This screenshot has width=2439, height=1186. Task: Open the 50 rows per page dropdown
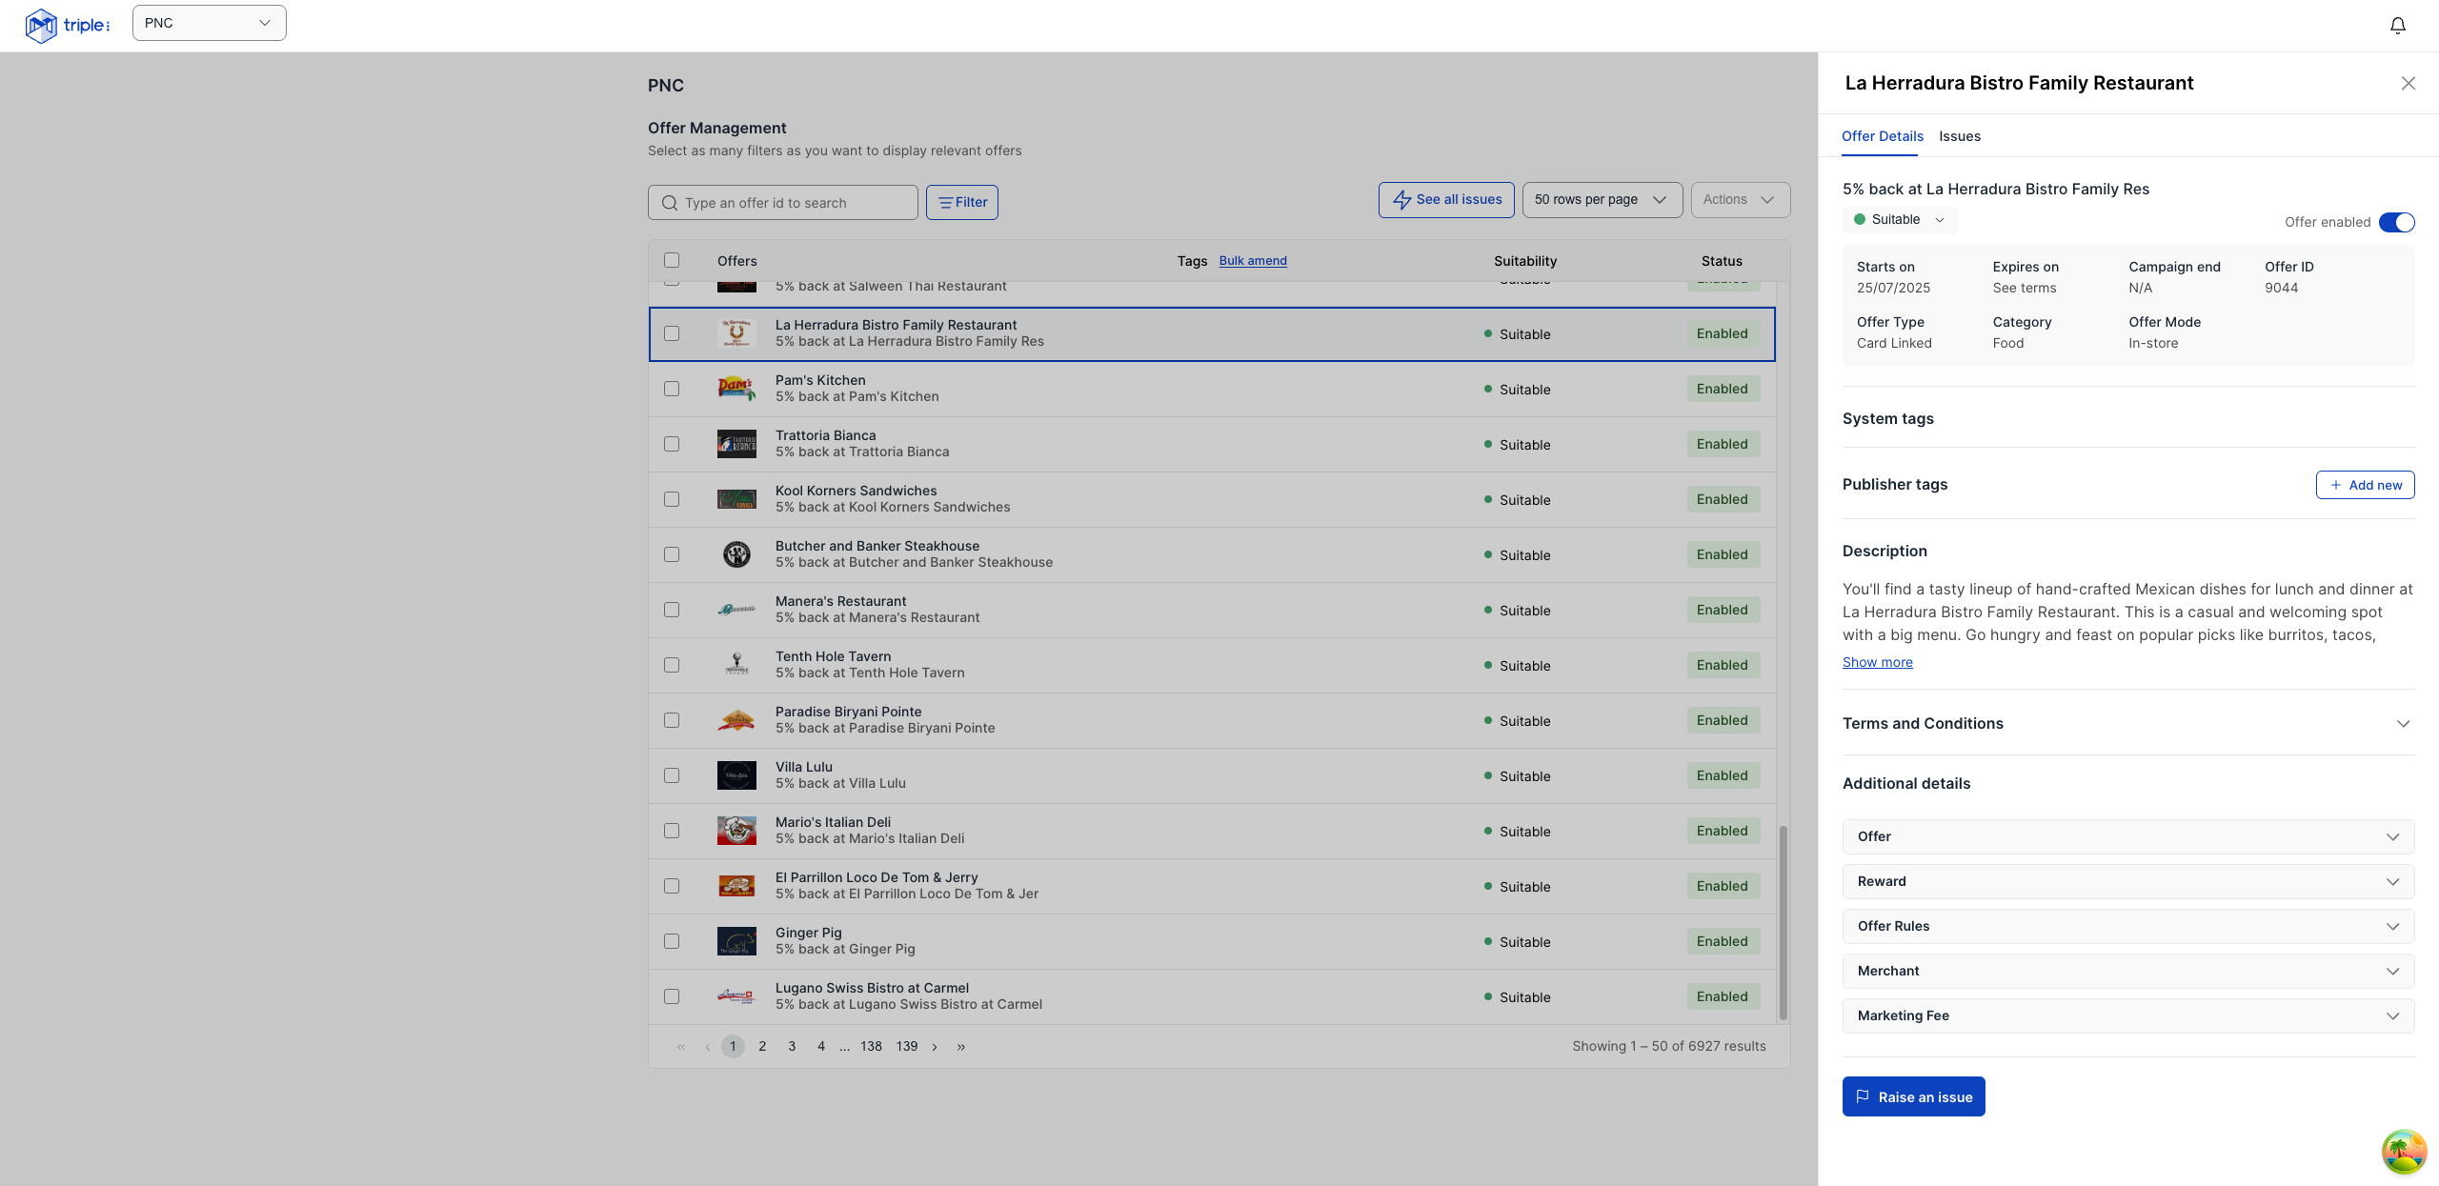(x=1602, y=200)
